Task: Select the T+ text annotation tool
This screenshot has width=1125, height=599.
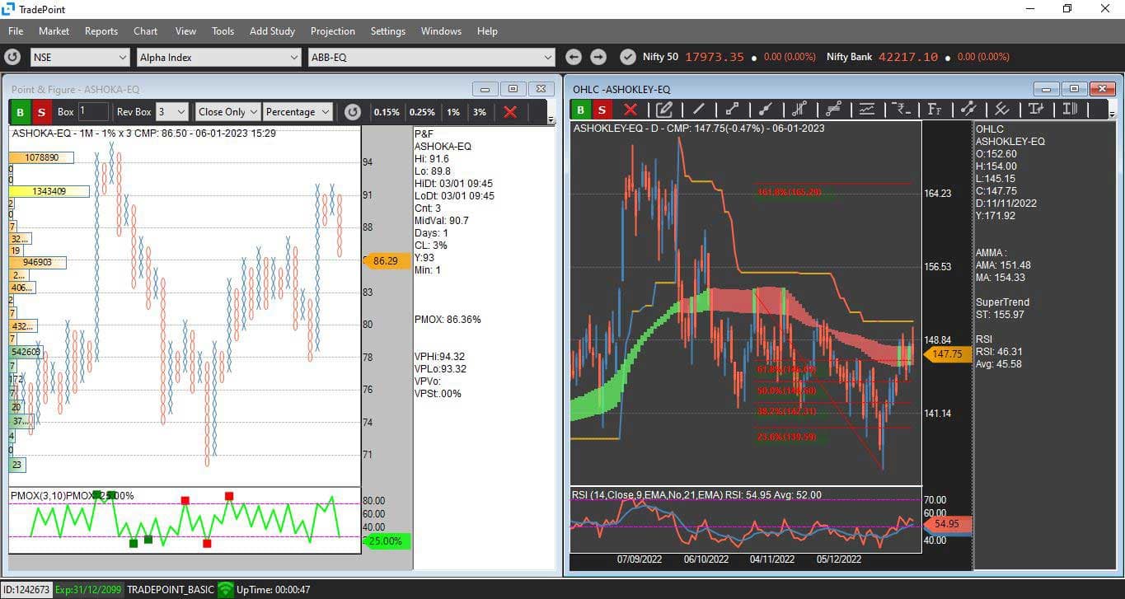Action: (1037, 109)
